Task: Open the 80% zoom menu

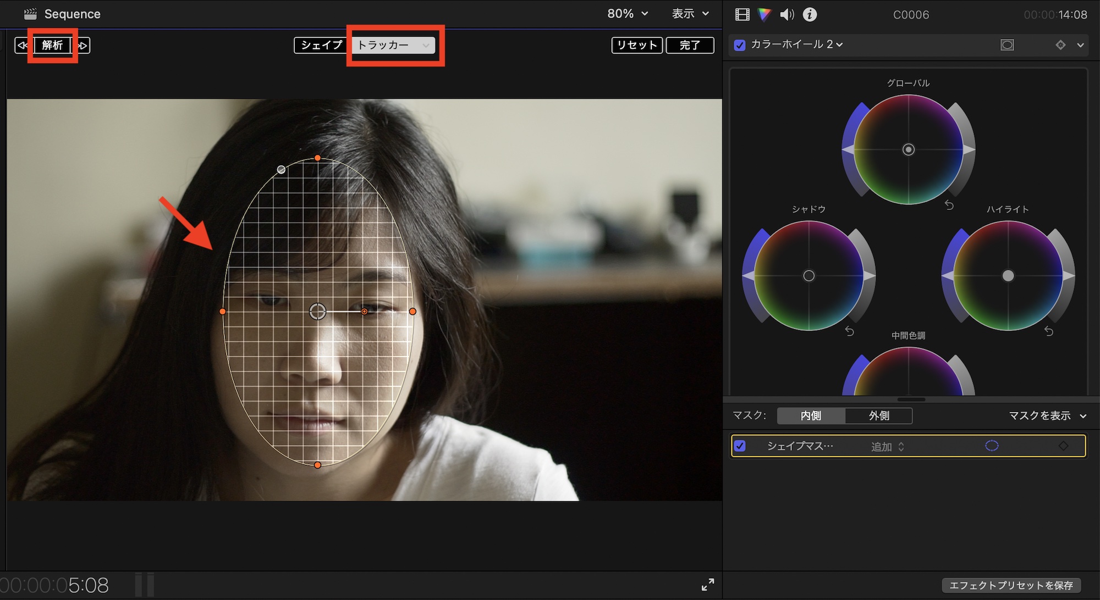Action: click(627, 14)
